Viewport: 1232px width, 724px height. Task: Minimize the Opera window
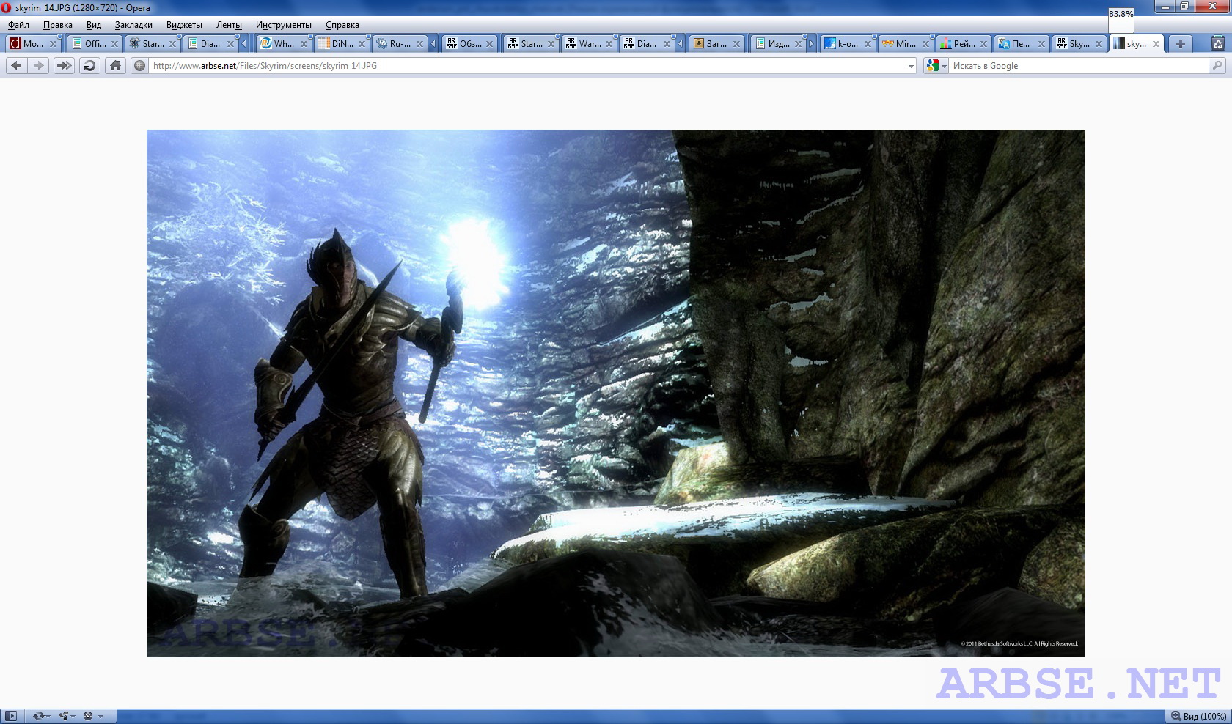click(1165, 6)
